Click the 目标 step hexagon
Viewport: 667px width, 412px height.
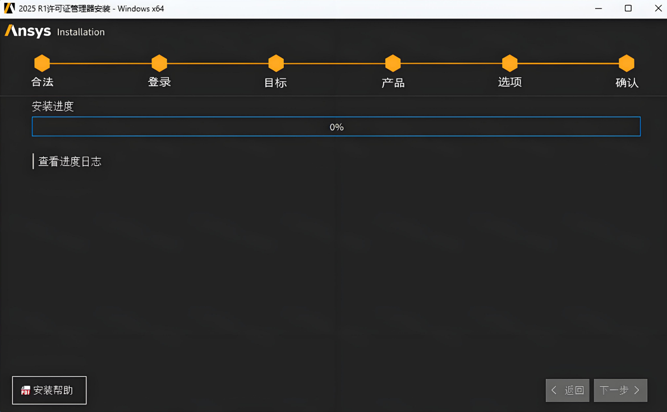[276, 63]
